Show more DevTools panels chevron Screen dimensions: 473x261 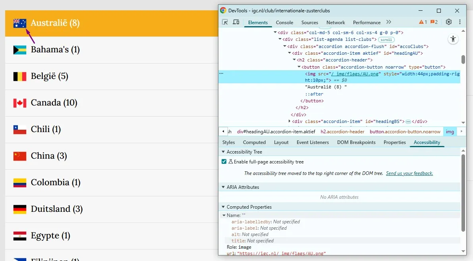click(x=388, y=22)
